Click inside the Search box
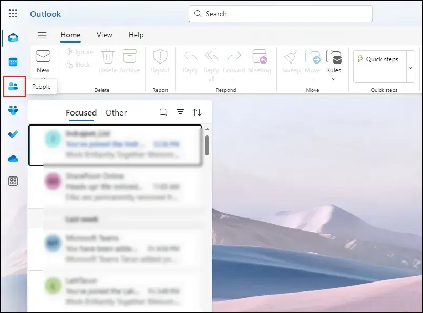Image resolution: width=423 pixels, height=313 pixels. pos(281,14)
